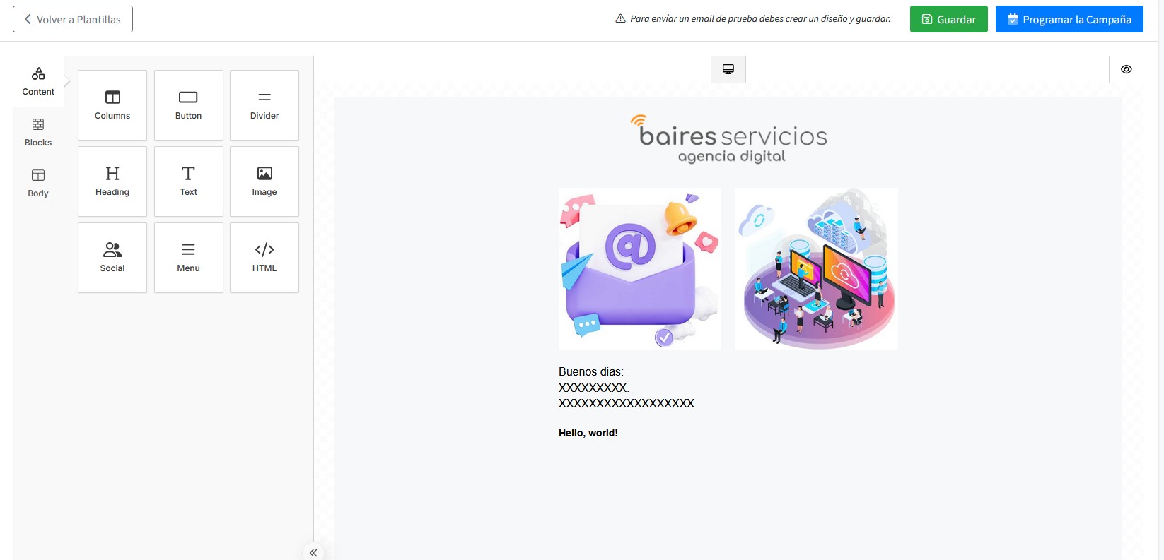Pick the HTML content block
The width and height of the screenshot is (1164, 560).
264,258
